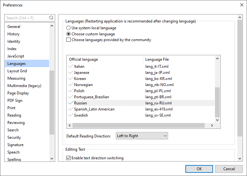Enable community-provided languages checkbox

[68, 40]
